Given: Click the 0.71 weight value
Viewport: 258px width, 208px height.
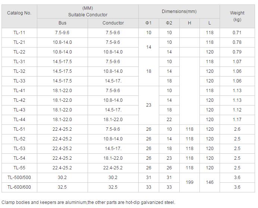Looking at the screenshot, I should click(x=237, y=33).
